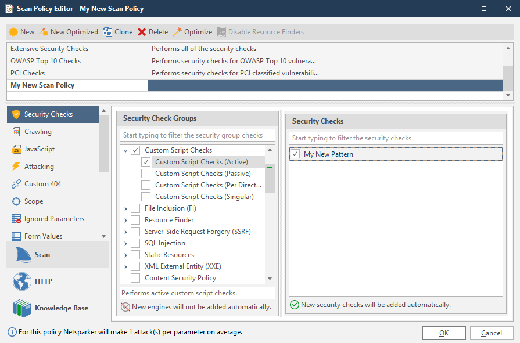
Task: Select the HTTP globe icon
Action: 22,281
